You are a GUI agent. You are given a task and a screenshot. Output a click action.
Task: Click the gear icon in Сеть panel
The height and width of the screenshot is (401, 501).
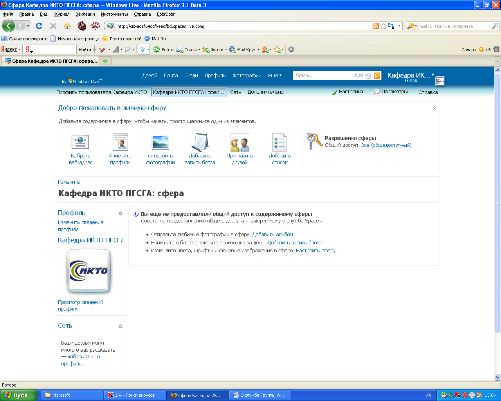[121, 326]
